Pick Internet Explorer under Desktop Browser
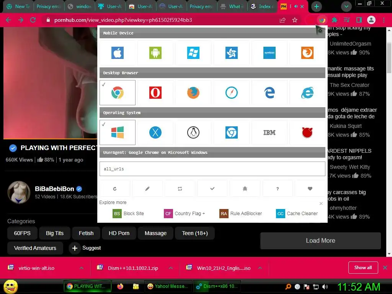This screenshot has height=294, width=392. click(x=307, y=93)
